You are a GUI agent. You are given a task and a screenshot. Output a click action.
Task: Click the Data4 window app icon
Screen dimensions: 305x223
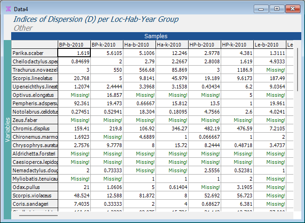8,9
